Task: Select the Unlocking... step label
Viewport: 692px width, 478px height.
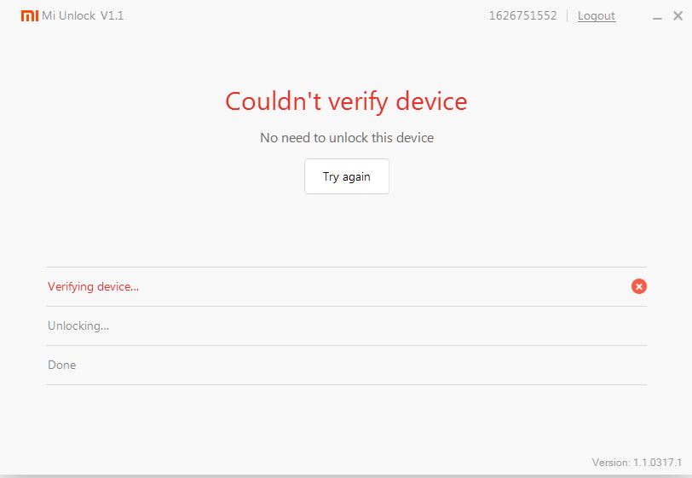Action: click(78, 325)
